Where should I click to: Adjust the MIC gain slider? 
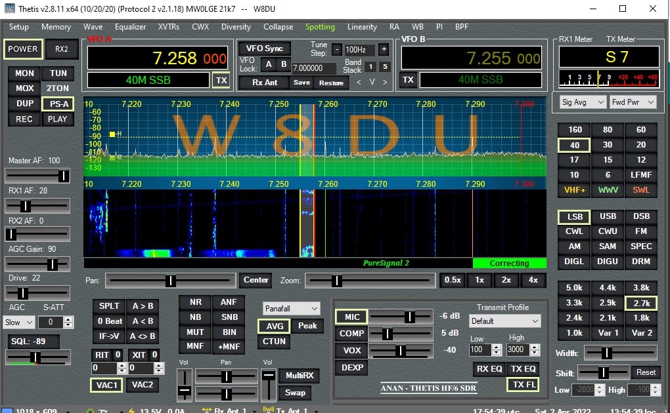pos(401,317)
